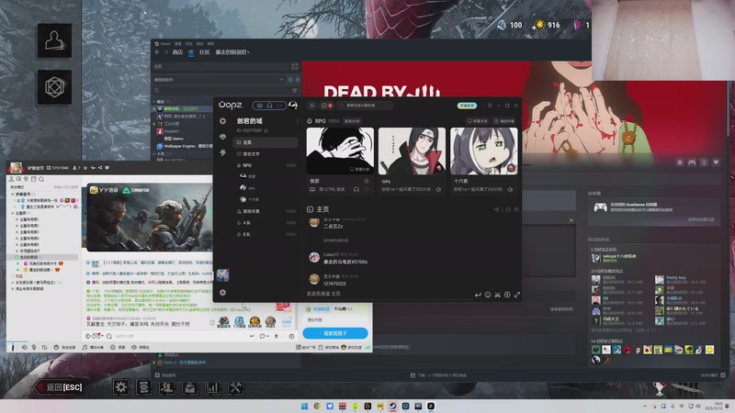735x413 pixels.
Task: Select the A队 voice channel
Action: pyautogui.click(x=266, y=223)
